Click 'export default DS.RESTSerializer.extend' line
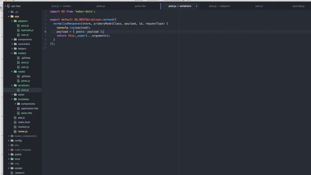311x175 pixels. (83, 19)
